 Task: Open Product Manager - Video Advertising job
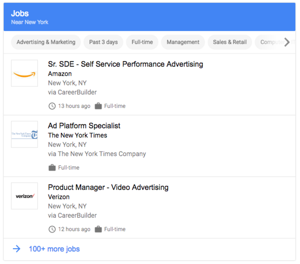108,187
